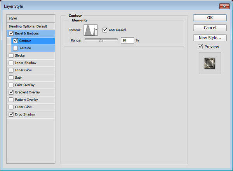Select the Gradient Overlay label
The width and height of the screenshot is (233, 171).
tap(27, 92)
